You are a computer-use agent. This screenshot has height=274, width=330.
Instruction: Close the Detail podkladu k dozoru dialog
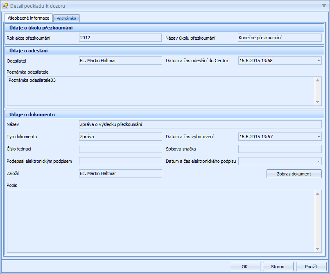(324, 6)
